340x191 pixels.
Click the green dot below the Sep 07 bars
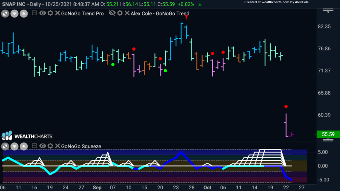tap(113, 65)
